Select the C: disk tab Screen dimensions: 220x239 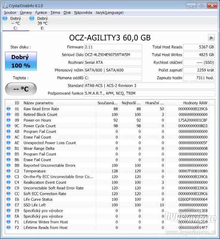[15, 23]
